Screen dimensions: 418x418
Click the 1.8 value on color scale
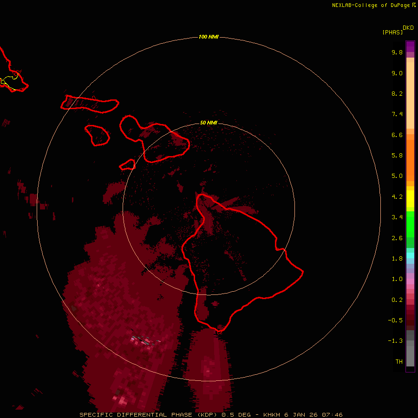coord(397,259)
